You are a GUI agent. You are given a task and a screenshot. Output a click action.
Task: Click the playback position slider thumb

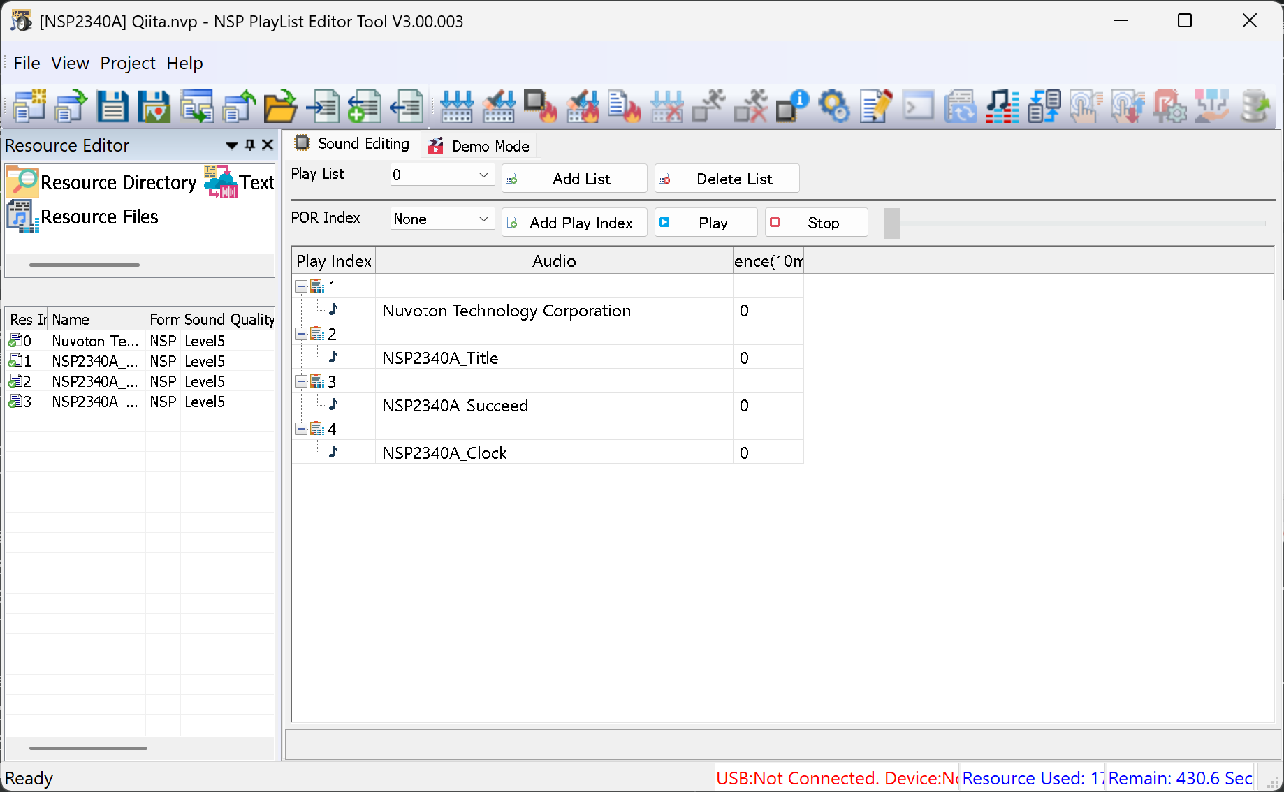coord(892,223)
